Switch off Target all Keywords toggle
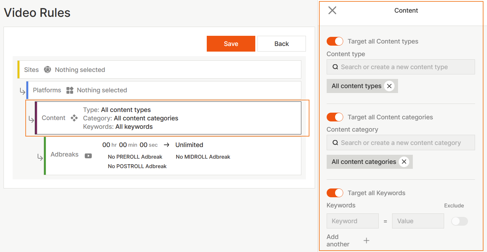 click(x=335, y=193)
